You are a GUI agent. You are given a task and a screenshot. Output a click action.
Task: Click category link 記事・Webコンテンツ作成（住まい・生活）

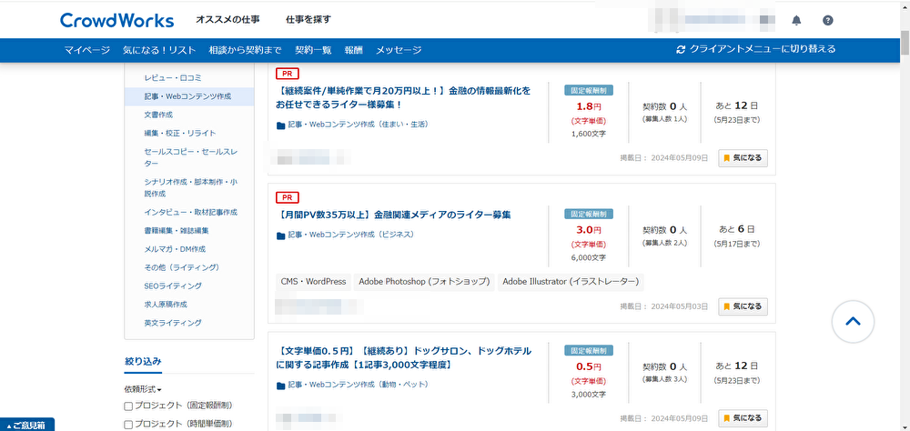coord(358,125)
